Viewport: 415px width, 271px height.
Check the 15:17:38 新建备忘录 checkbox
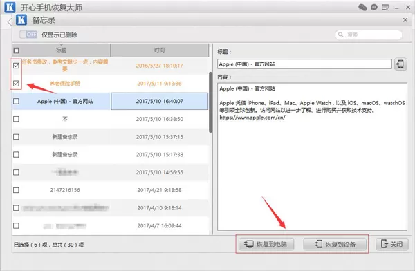(16, 154)
